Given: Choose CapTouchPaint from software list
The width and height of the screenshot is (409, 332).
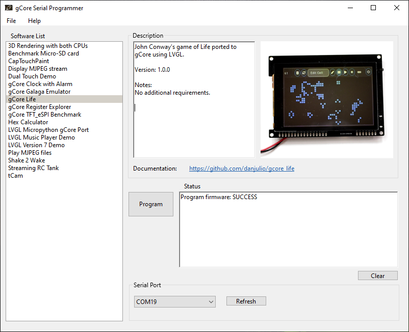Looking at the screenshot, I should tap(64, 61).
